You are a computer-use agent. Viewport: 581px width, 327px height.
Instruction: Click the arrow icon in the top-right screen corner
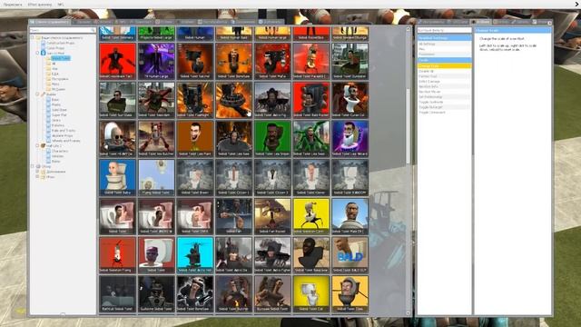(577, 4)
